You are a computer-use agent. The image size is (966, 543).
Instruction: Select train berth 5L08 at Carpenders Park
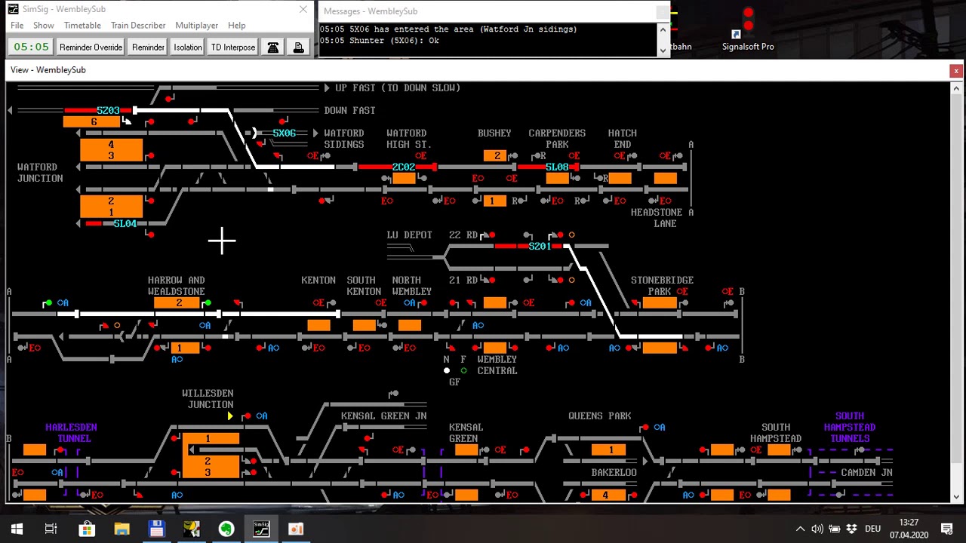click(557, 167)
